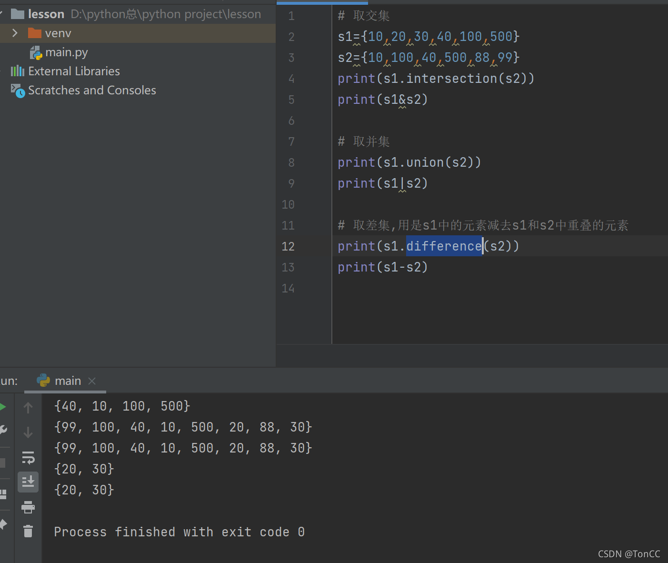Switch to the main run tab
The width and height of the screenshot is (668, 563).
[68, 381]
